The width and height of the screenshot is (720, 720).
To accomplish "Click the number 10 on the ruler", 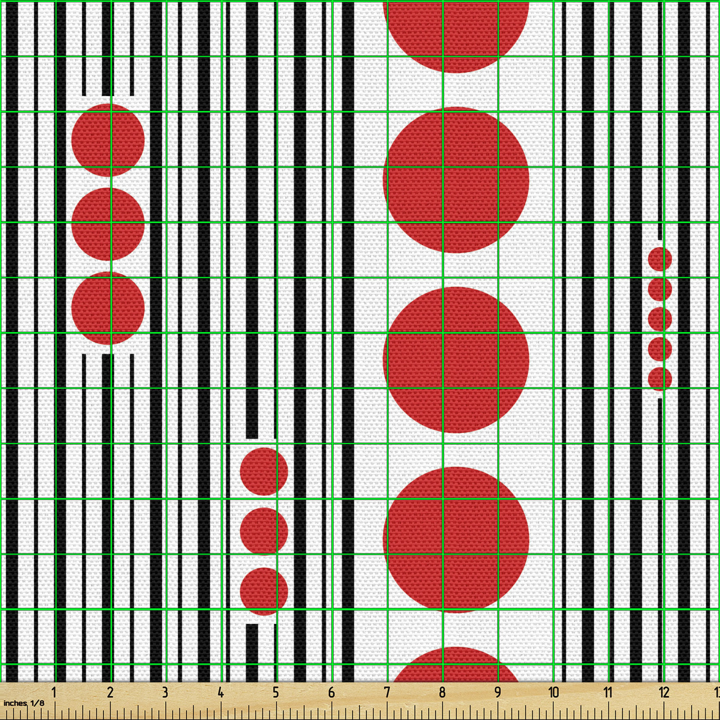I will pos(553,692).
